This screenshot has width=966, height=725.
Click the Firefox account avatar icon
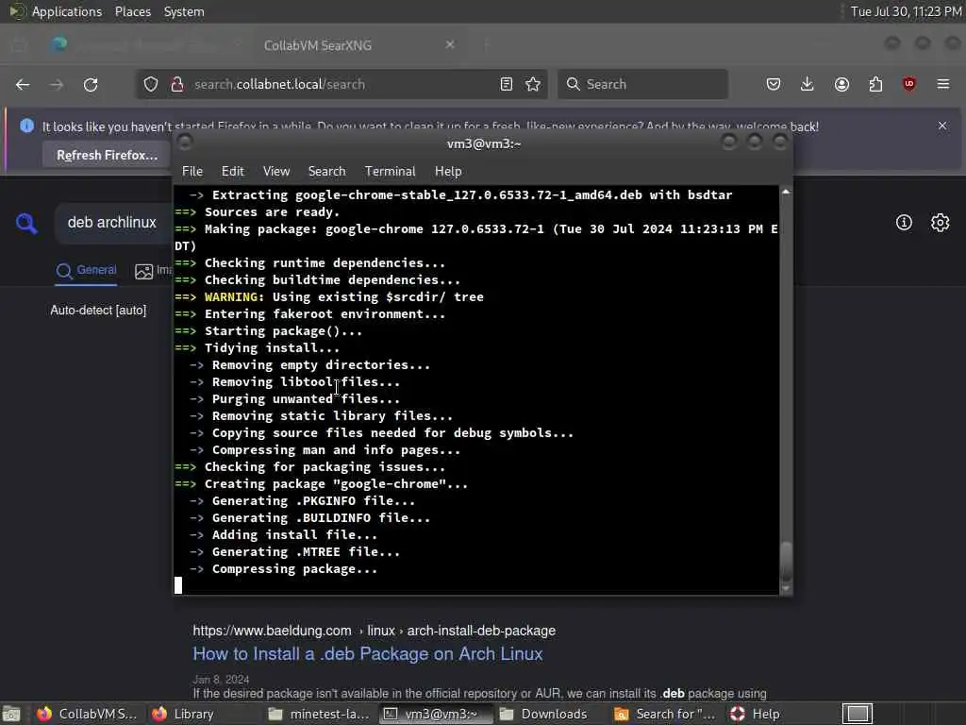click(841, 84)
